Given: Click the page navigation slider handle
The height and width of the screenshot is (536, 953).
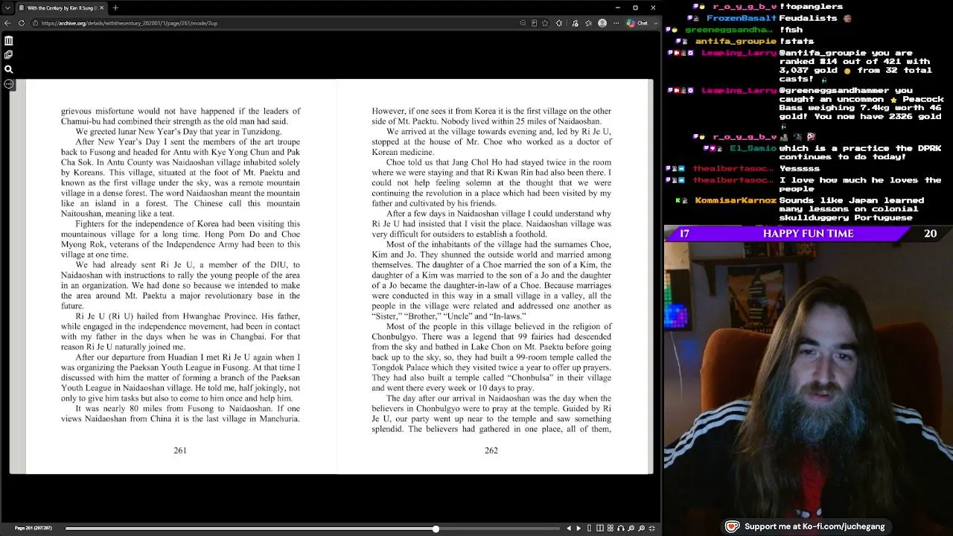Looking at the screenshot, I should click(x=436, y=529).
